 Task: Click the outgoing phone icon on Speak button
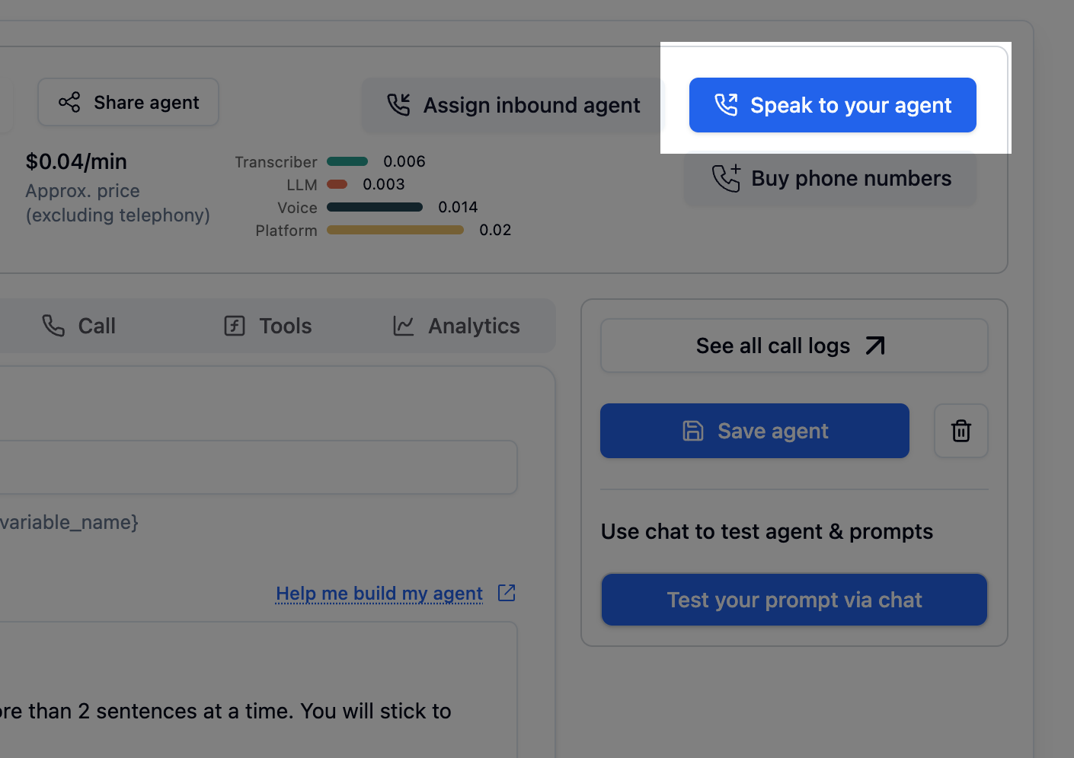(x=726, y=105)
